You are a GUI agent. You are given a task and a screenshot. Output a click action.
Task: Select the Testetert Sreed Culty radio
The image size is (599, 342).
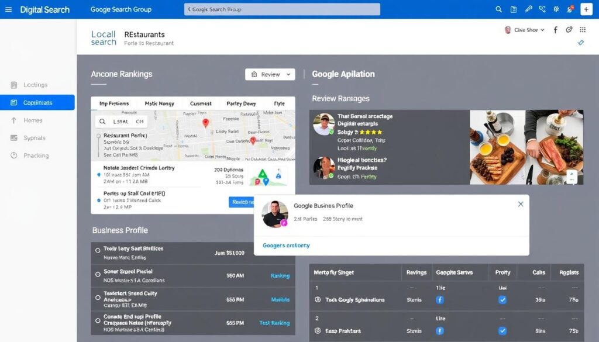pos(98,298)
